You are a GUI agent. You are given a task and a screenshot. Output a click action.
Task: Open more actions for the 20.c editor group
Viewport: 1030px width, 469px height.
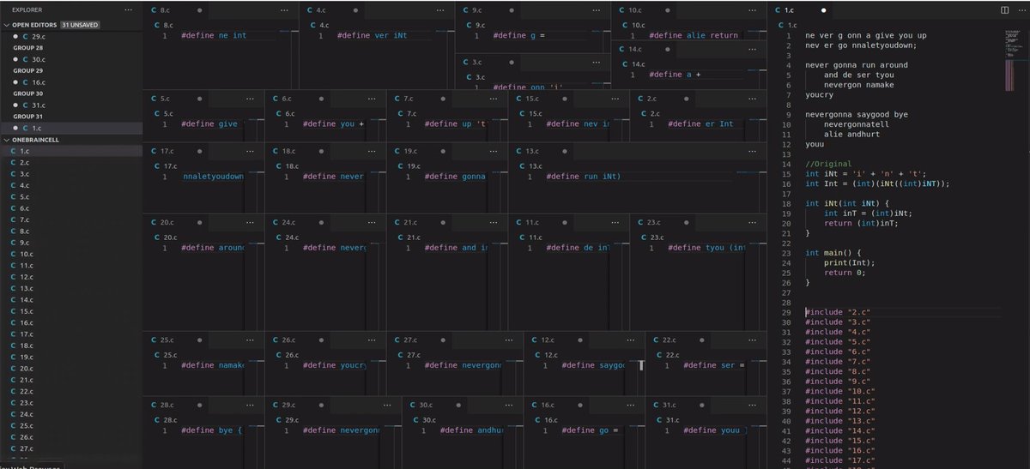click(250, 221)
